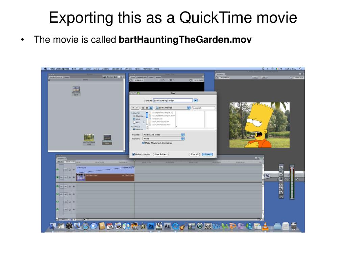Open the Photoshop icon in the Dock
The width and height of the screenshot is (346, 260).
tap(151, 226)
